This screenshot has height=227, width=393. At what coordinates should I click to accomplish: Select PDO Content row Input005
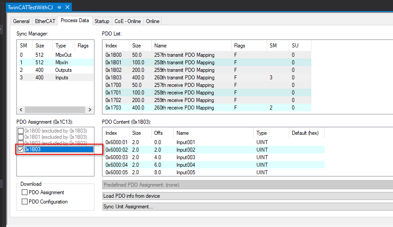click(x=215, y=172)
